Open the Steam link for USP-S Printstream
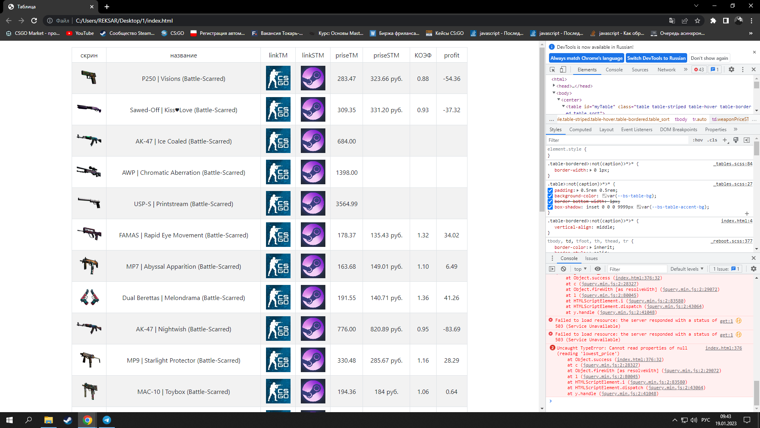Viewport: 760px width, 428px height. (x=313, y=203)
